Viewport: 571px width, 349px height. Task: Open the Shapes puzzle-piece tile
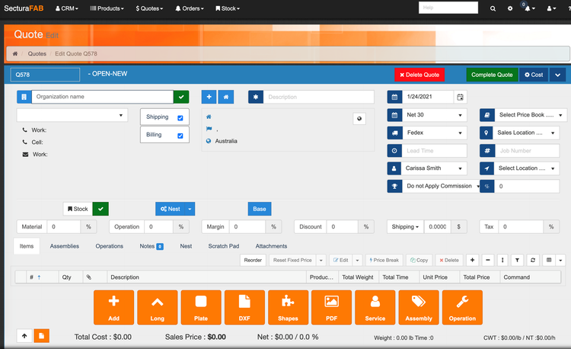(x=288, y=307)
